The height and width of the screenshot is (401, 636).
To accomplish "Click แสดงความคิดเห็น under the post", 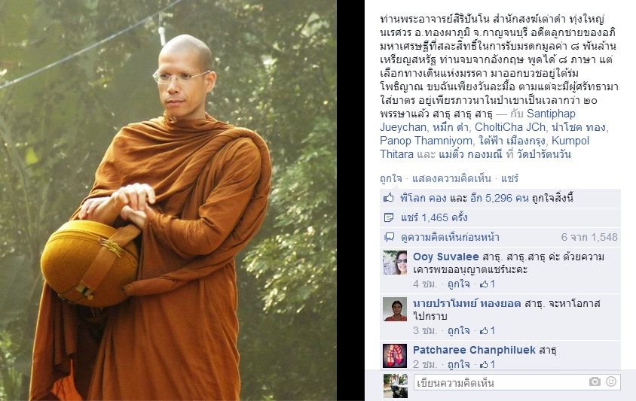I will (451, 178).
